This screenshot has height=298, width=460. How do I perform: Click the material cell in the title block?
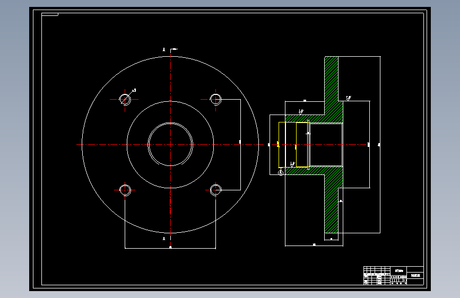point(399,271)
